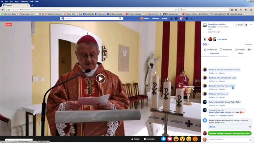Open the Tools menu in browser

point(32,1)
